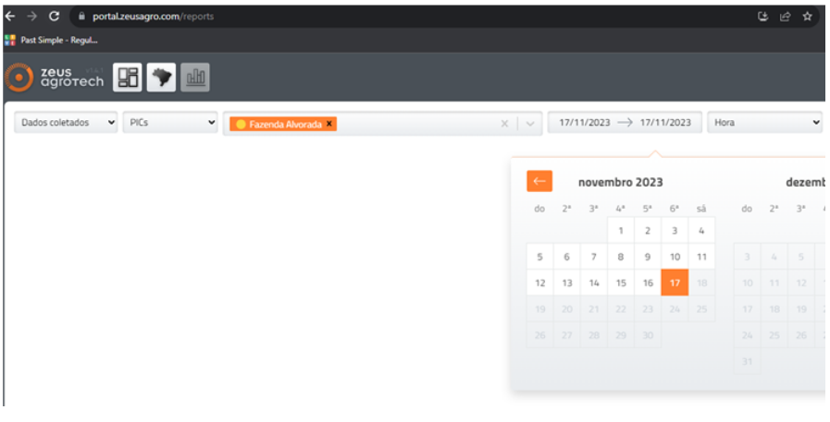Screen dimensions: 830x422
Task: Open the Hora granularity dropdown
Action: (764, 123)
